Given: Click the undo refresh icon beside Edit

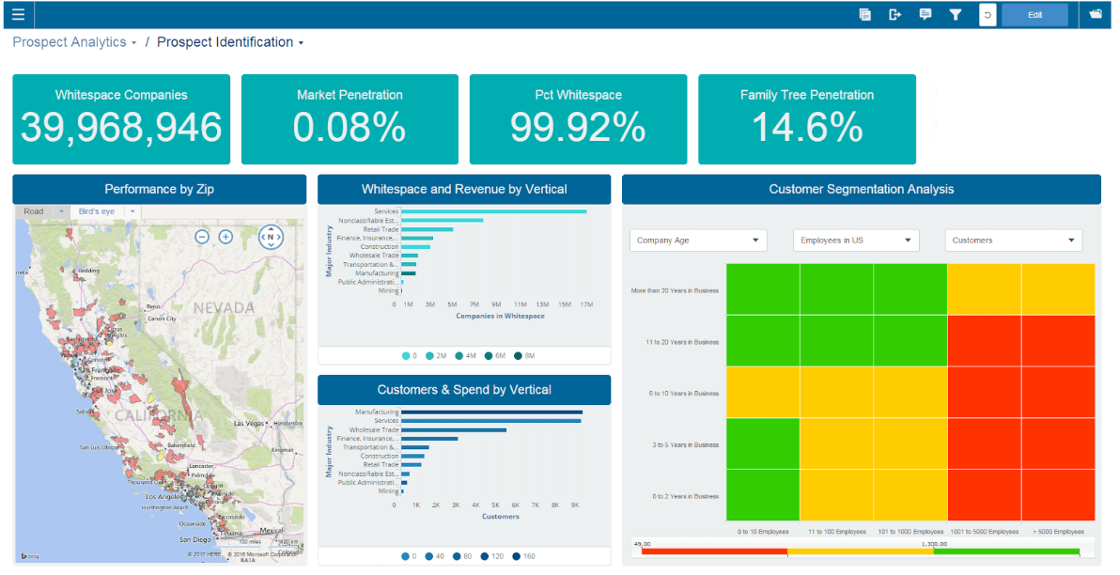Looking at the screenshot, I should [x=988, y=15].
